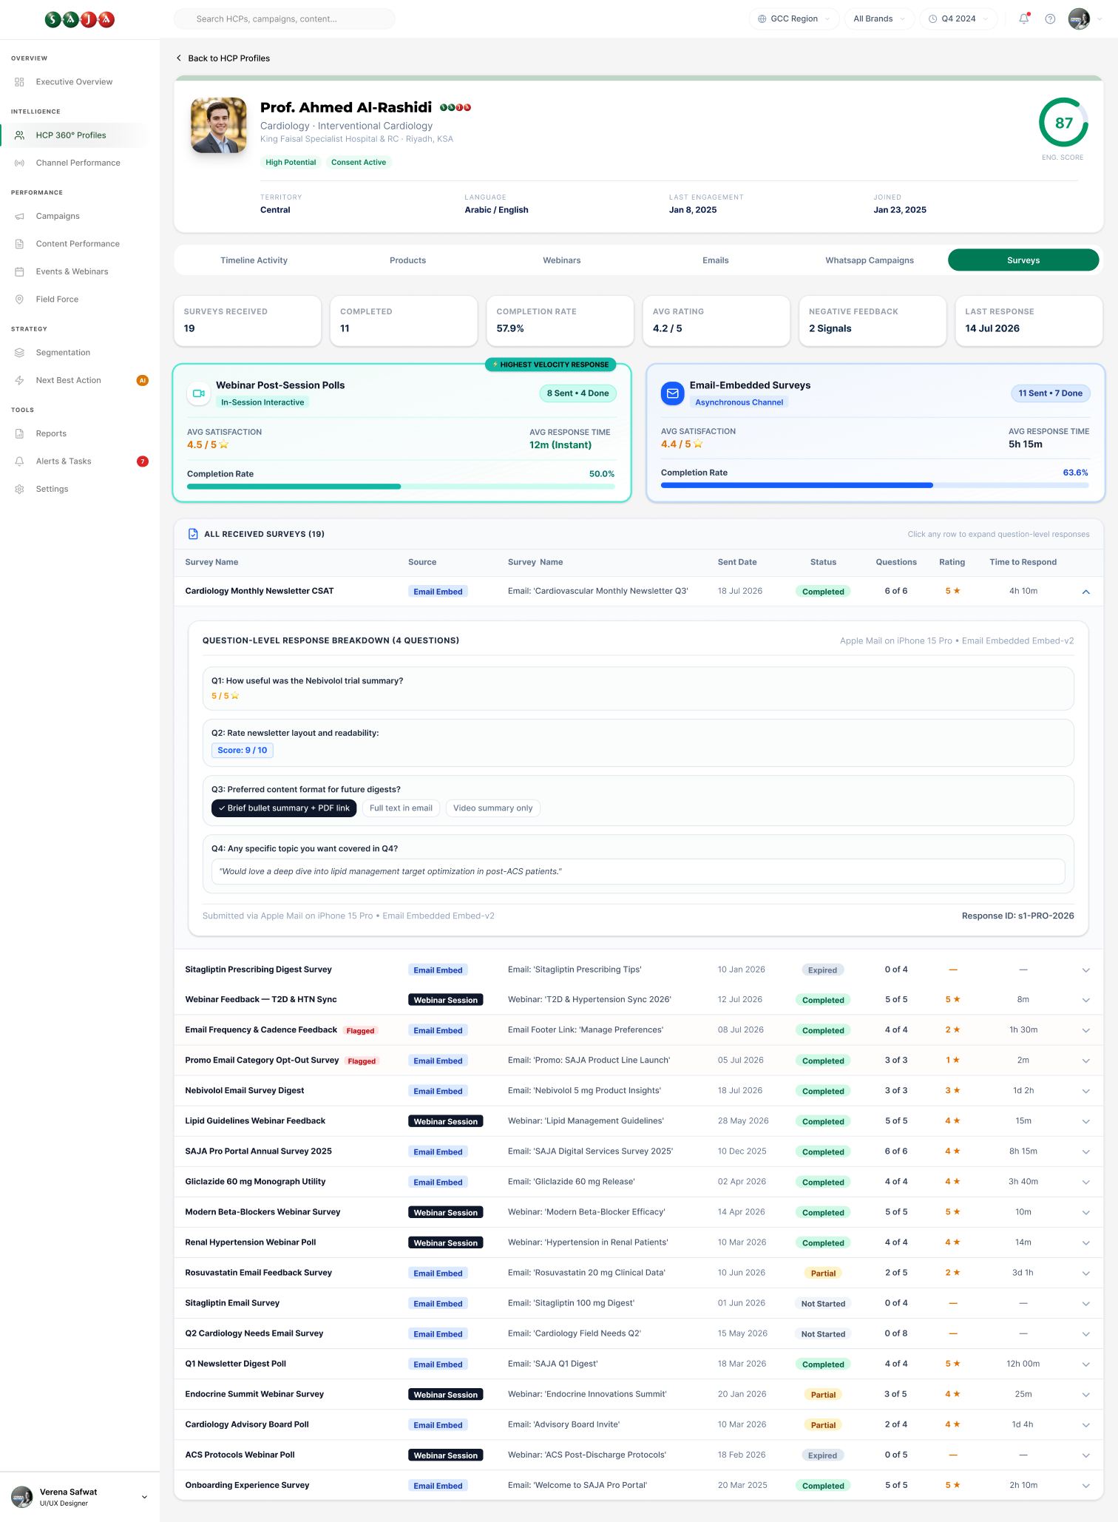Click 'High Potential' tag
This screenshot has height=1522, width=1118.
tap(291, 163)
